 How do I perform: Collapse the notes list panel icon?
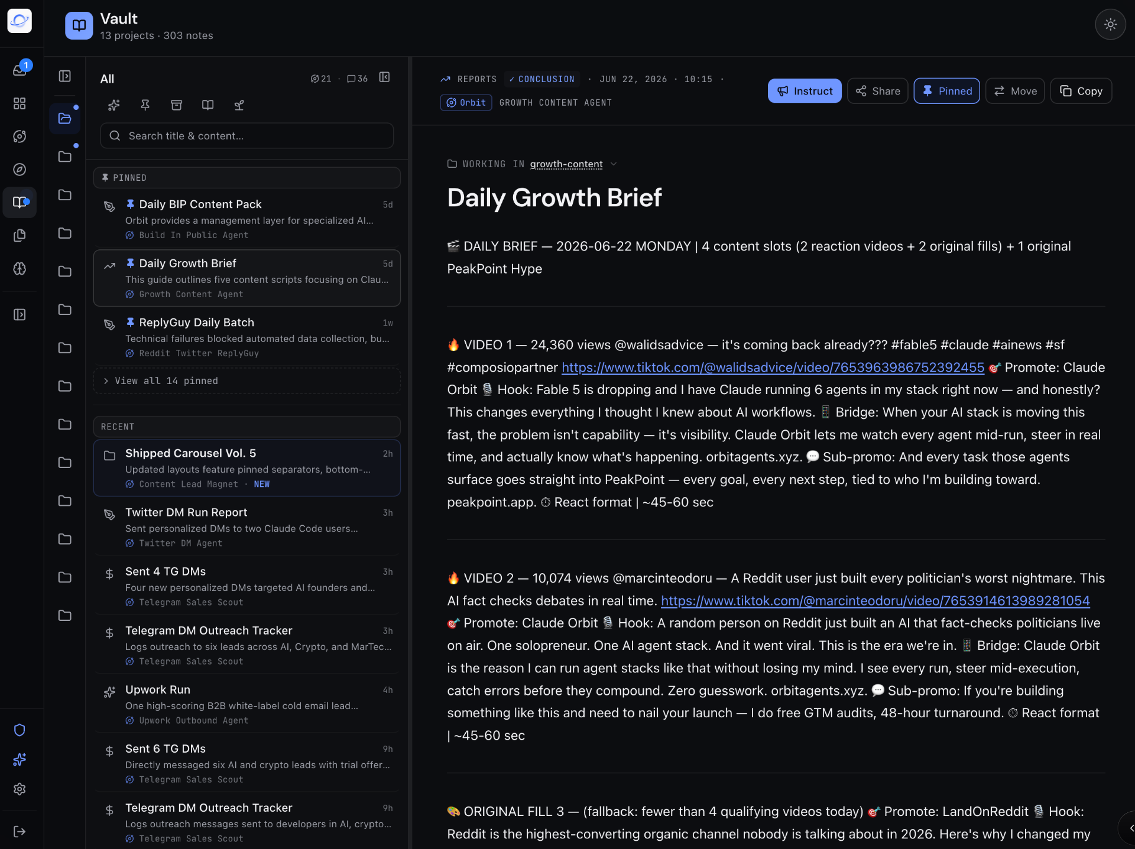point(384,77)
